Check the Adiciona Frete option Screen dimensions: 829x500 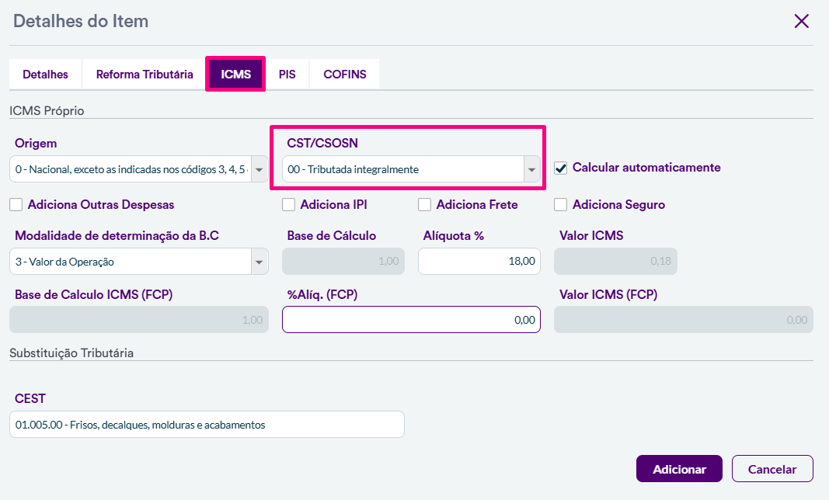point(424,205)
